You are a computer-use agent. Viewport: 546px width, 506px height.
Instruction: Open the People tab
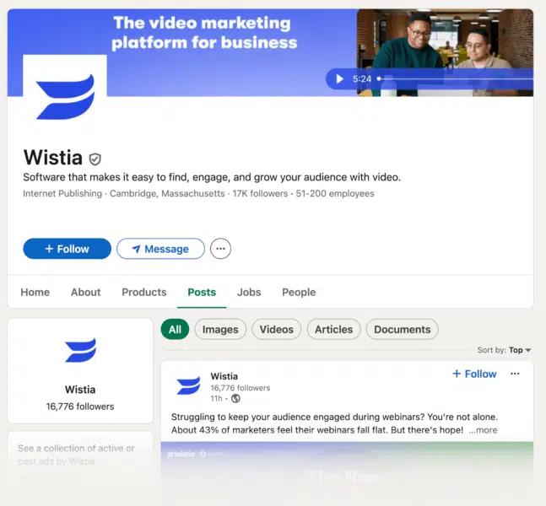[x=299, y=292]
